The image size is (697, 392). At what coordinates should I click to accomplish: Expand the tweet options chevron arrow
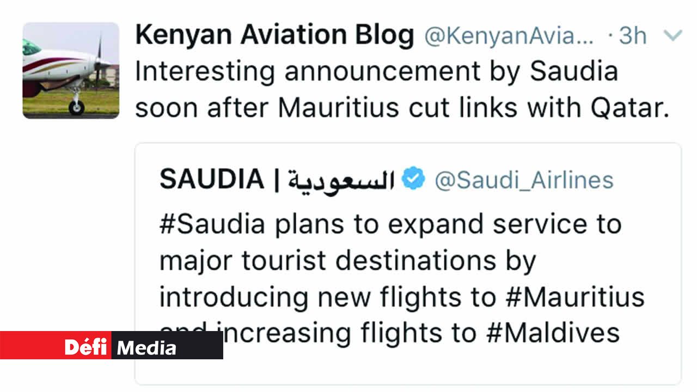coord(673,36)
